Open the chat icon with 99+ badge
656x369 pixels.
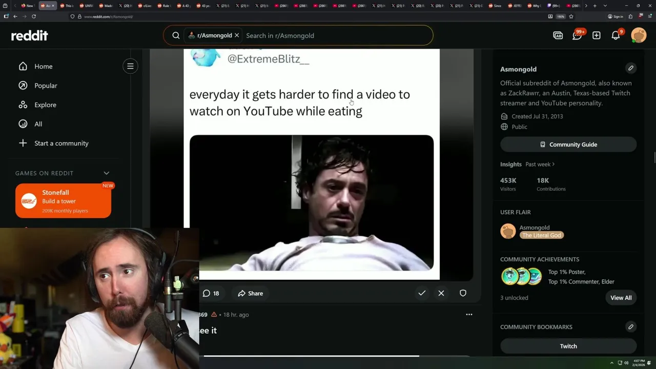pos(577,35)
